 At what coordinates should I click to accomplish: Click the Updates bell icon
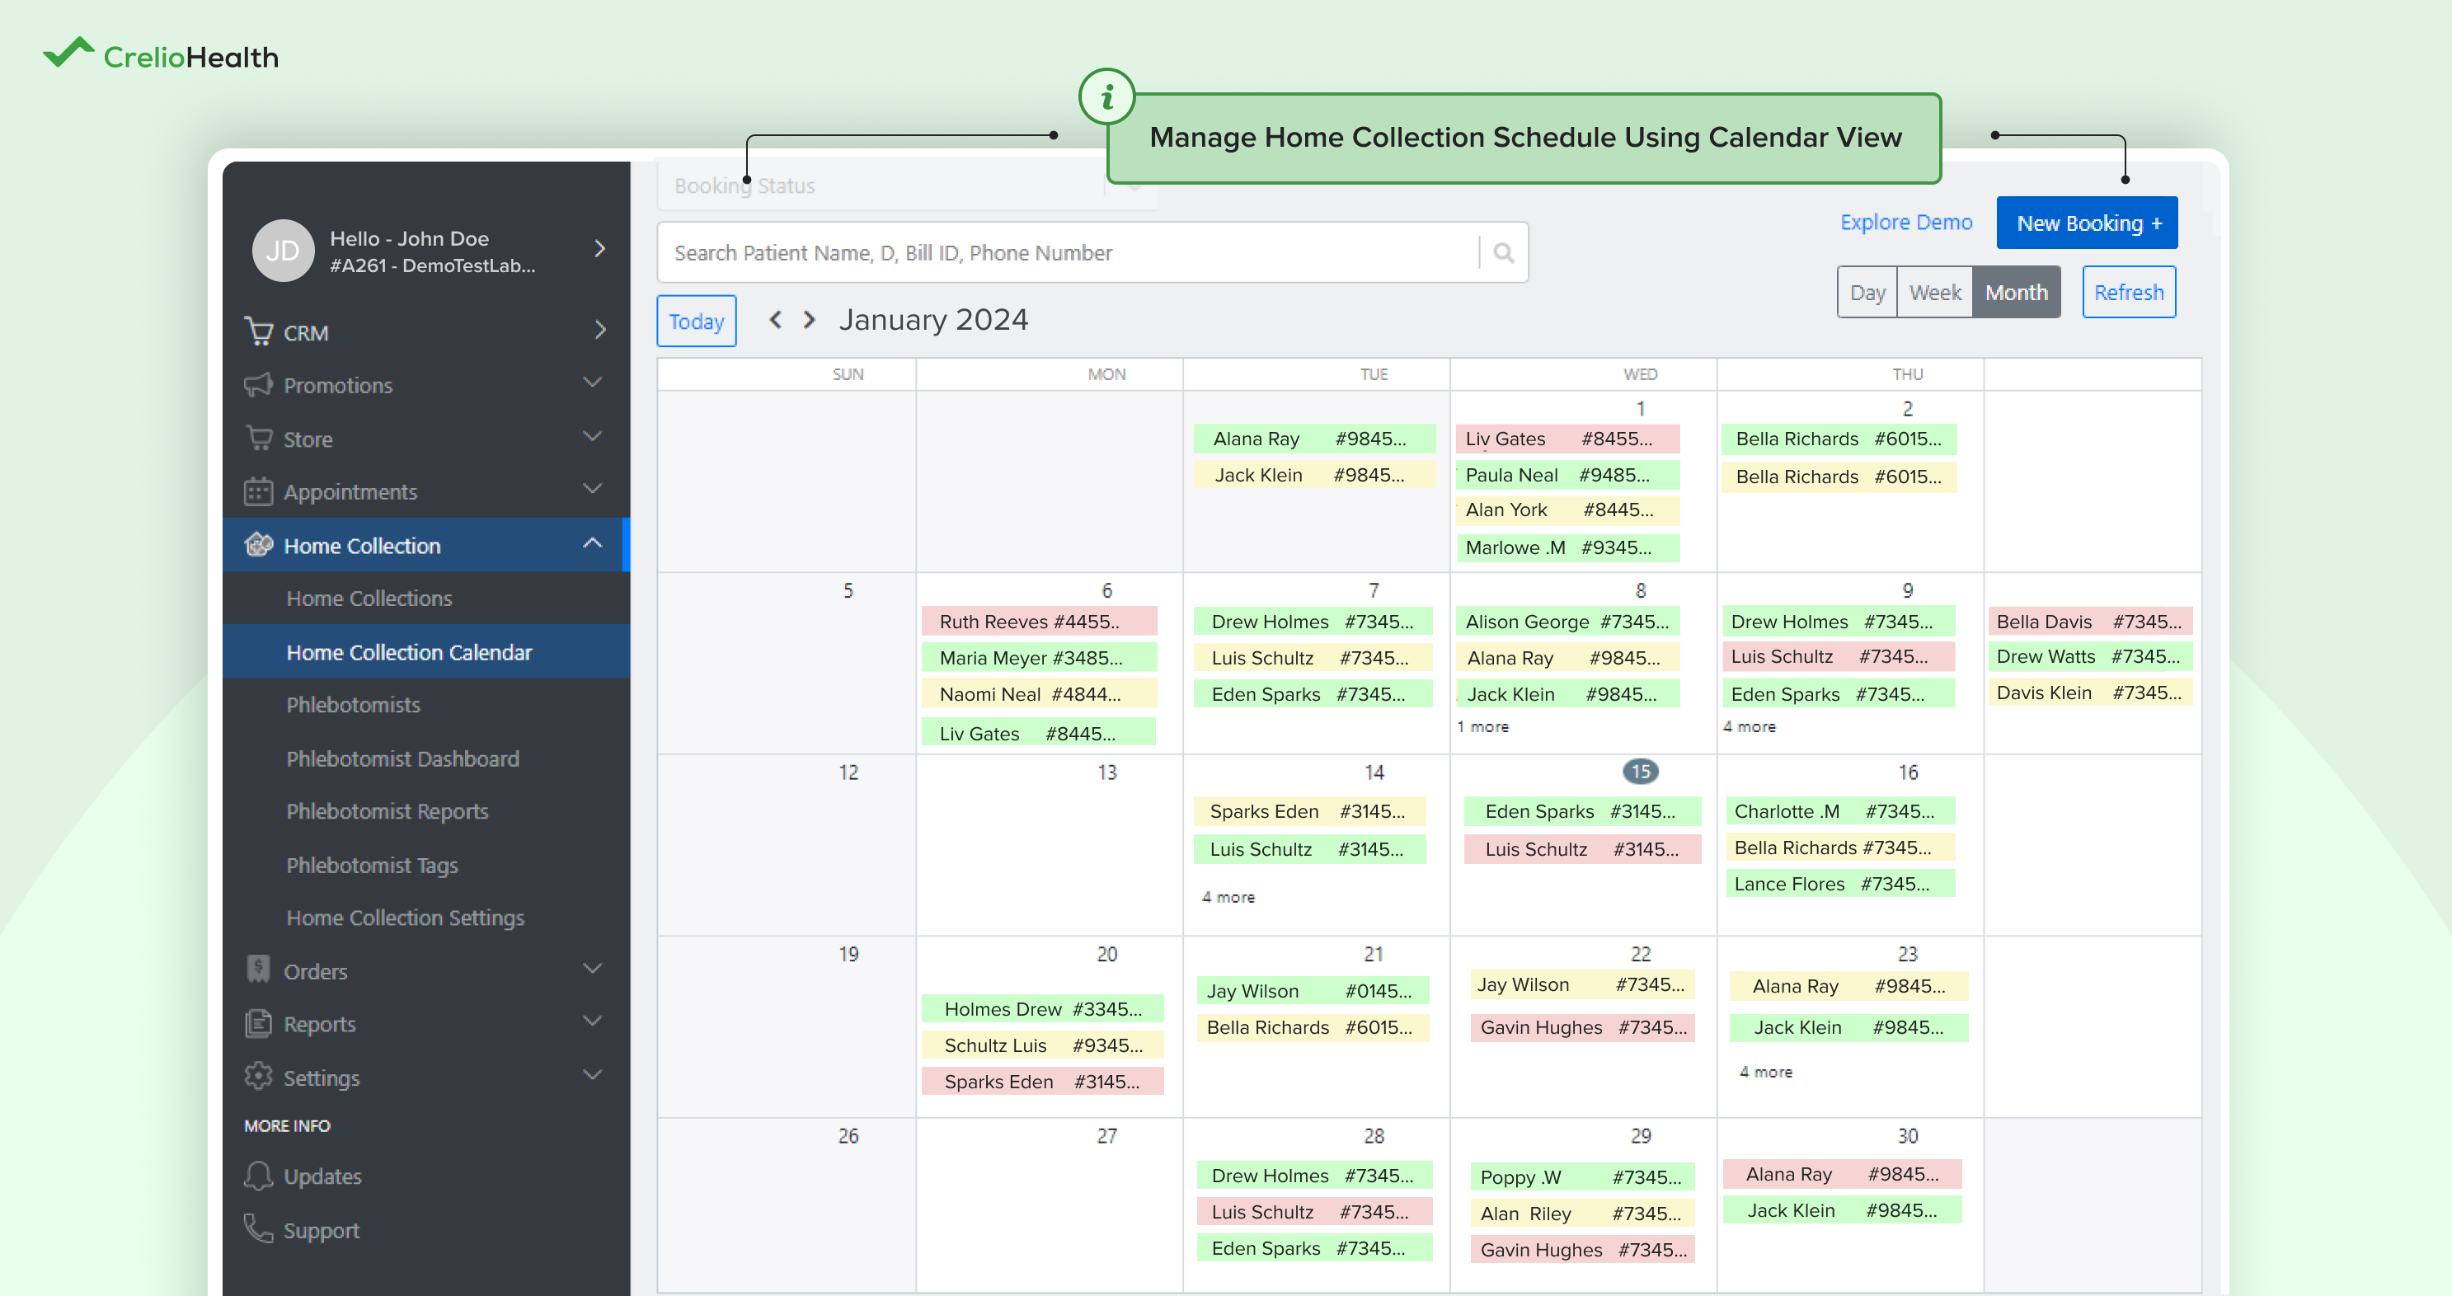259,1176
